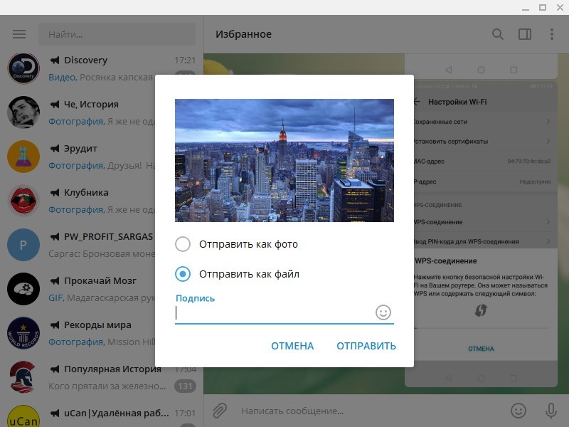Image resolution: width=569 pixels, height=427 pixels.
Task: Click 'Саргас: Бронзовая' message preview
Action: (x=102, y=254)
